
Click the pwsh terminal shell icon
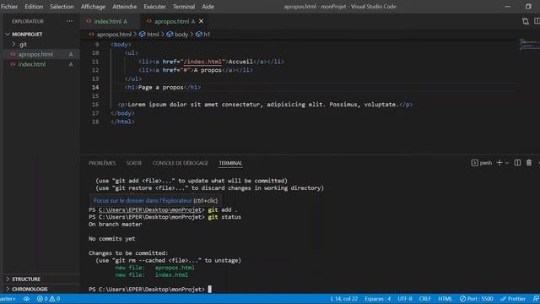[474, 163]
